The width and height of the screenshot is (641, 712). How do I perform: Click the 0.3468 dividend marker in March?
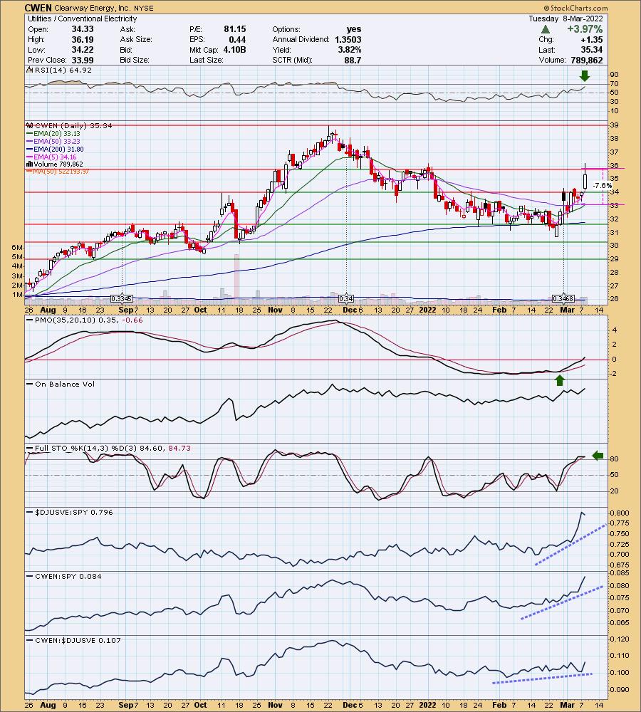[563, 299]
